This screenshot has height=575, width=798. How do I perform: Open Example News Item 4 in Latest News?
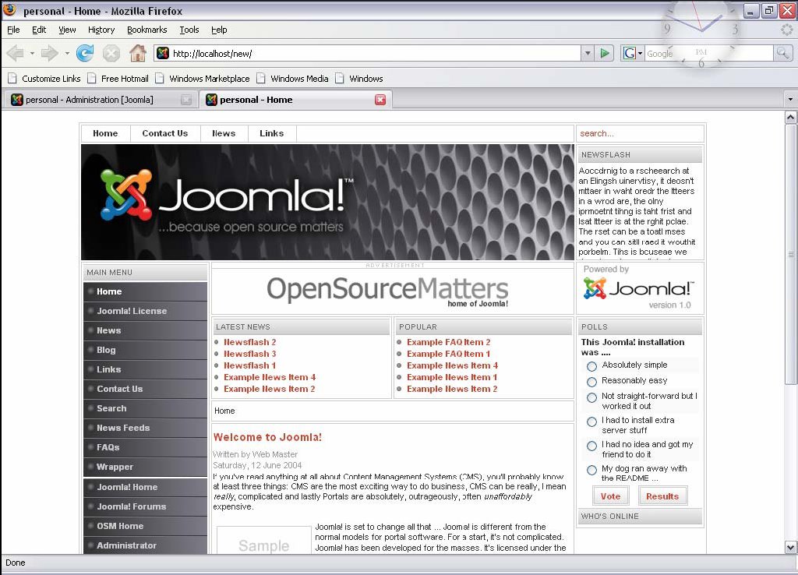coord(270,377)
